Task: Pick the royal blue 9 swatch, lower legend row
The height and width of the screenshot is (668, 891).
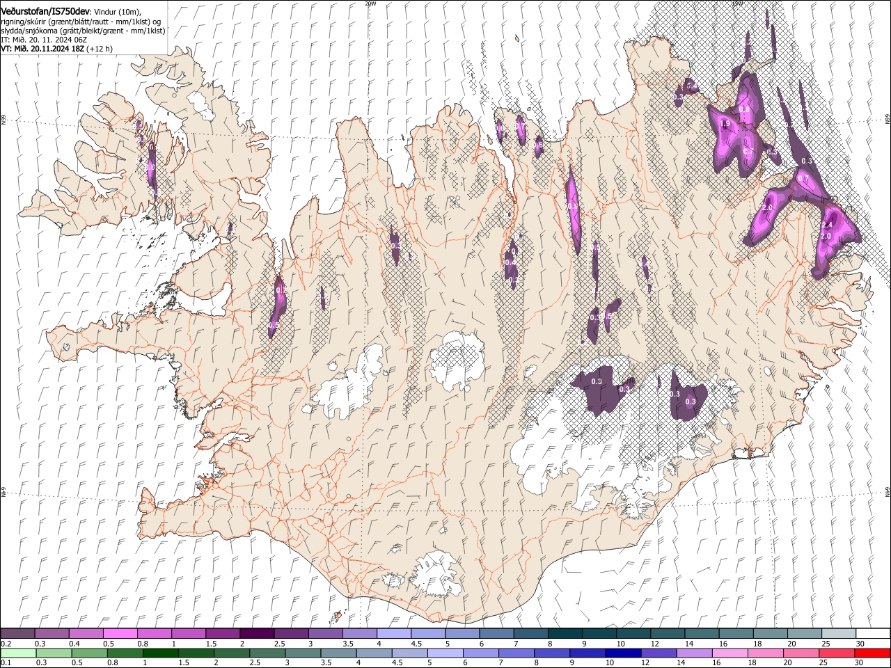Action: click(x=588, y=653)
